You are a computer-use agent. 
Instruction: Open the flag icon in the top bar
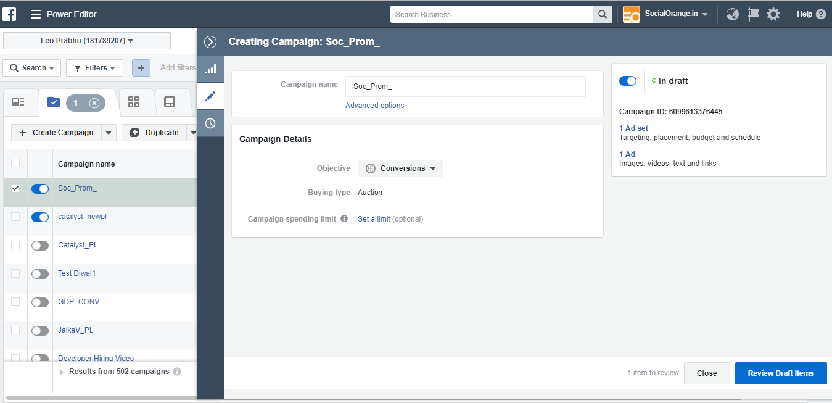tap(753, 14)
